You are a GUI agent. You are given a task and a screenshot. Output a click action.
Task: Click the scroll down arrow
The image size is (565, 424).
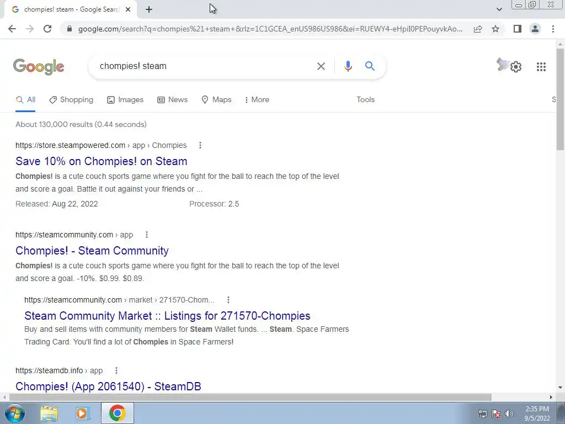(x=560, y=388)
